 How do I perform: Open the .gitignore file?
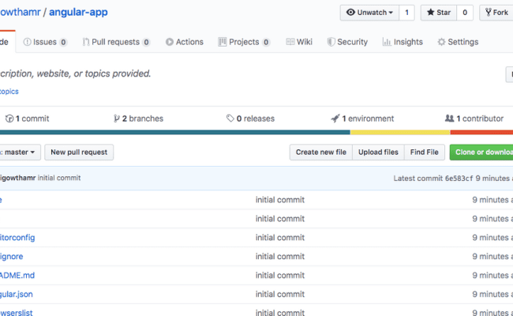click(11, 257)
